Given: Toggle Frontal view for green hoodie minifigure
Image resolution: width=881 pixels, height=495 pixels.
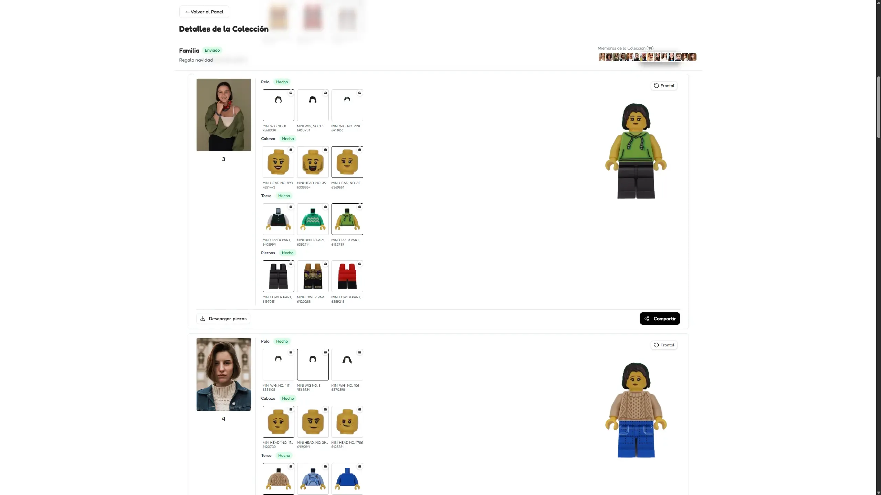Looking at the screenshot, I should (x=664, y=86).
